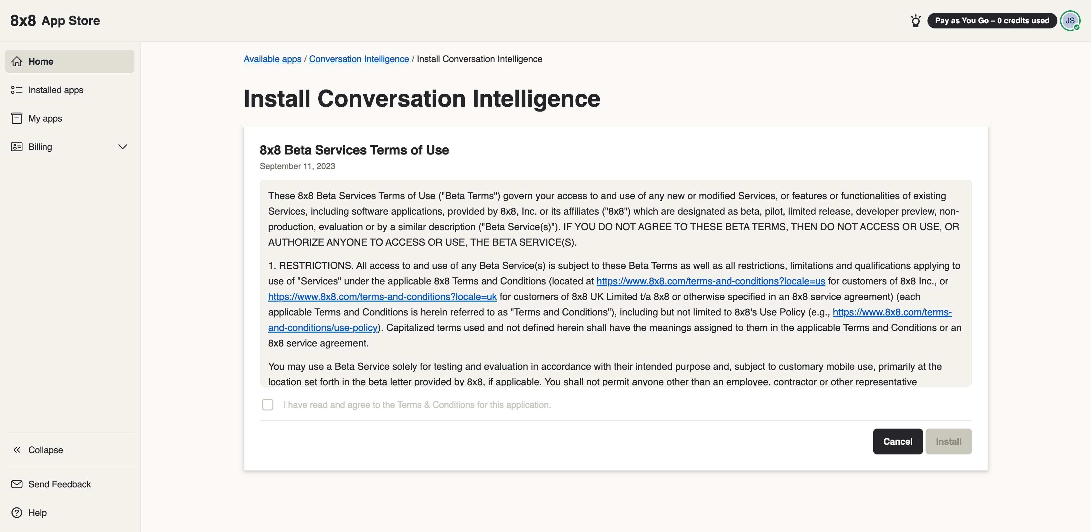Click the 8x8 Beta Services Terms of Use heading
Screen dimensions: 1091x532
(354, 150)
